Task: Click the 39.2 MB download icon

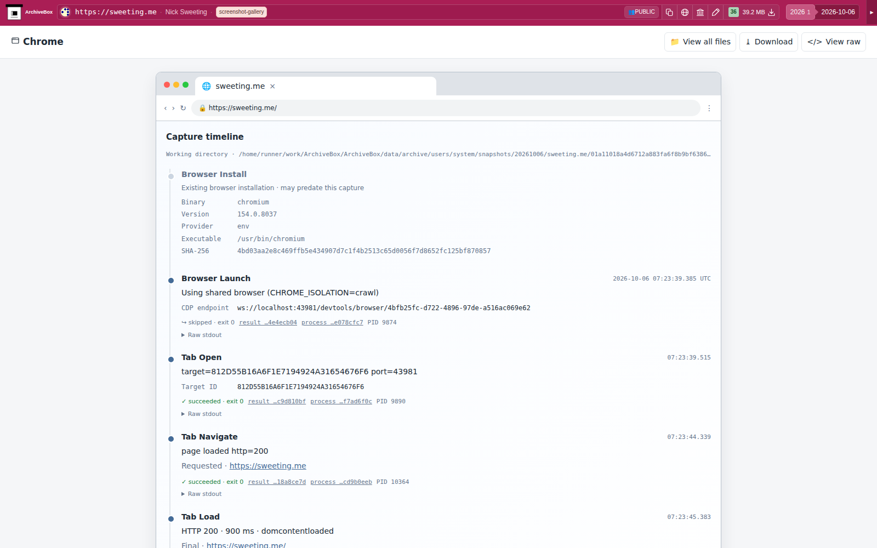Action: 771,12
